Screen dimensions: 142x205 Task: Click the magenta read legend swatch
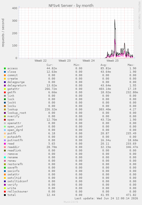tap(5, 143)
